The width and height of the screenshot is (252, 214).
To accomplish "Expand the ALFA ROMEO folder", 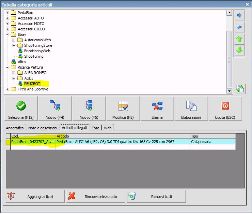I will point(14,73).
